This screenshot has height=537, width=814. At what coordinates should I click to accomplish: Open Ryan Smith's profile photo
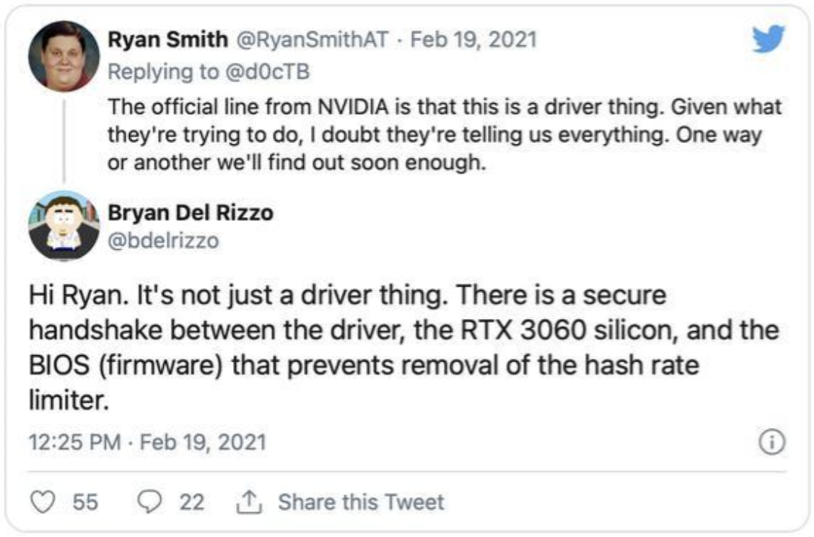(64, 56)
